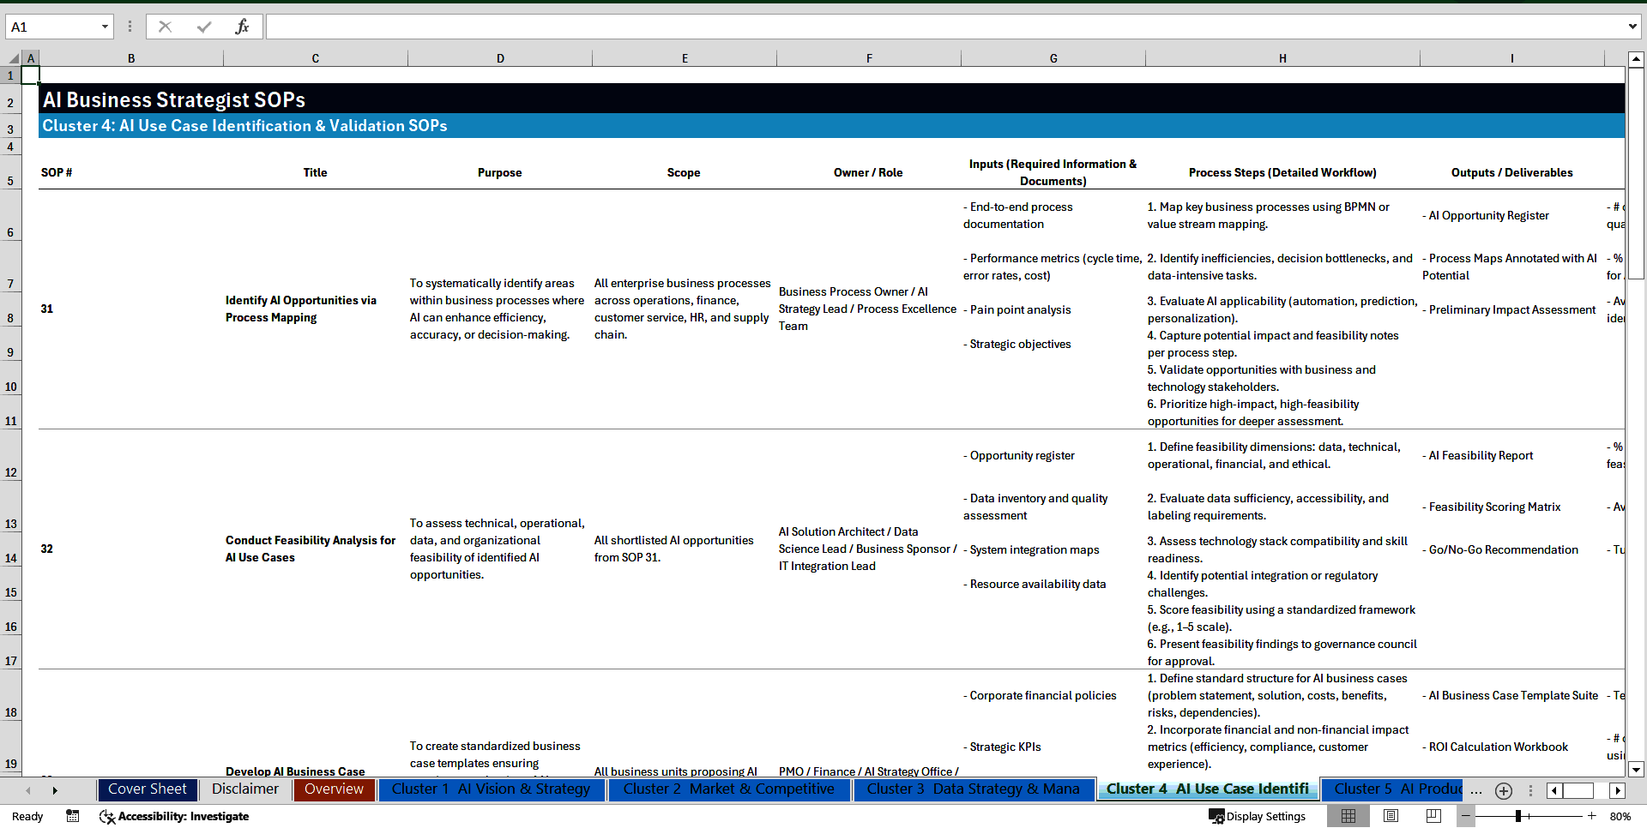Select Page Layout view icon
Image resolution: width=1647 pixels, height=828 pixels.
1391,816
